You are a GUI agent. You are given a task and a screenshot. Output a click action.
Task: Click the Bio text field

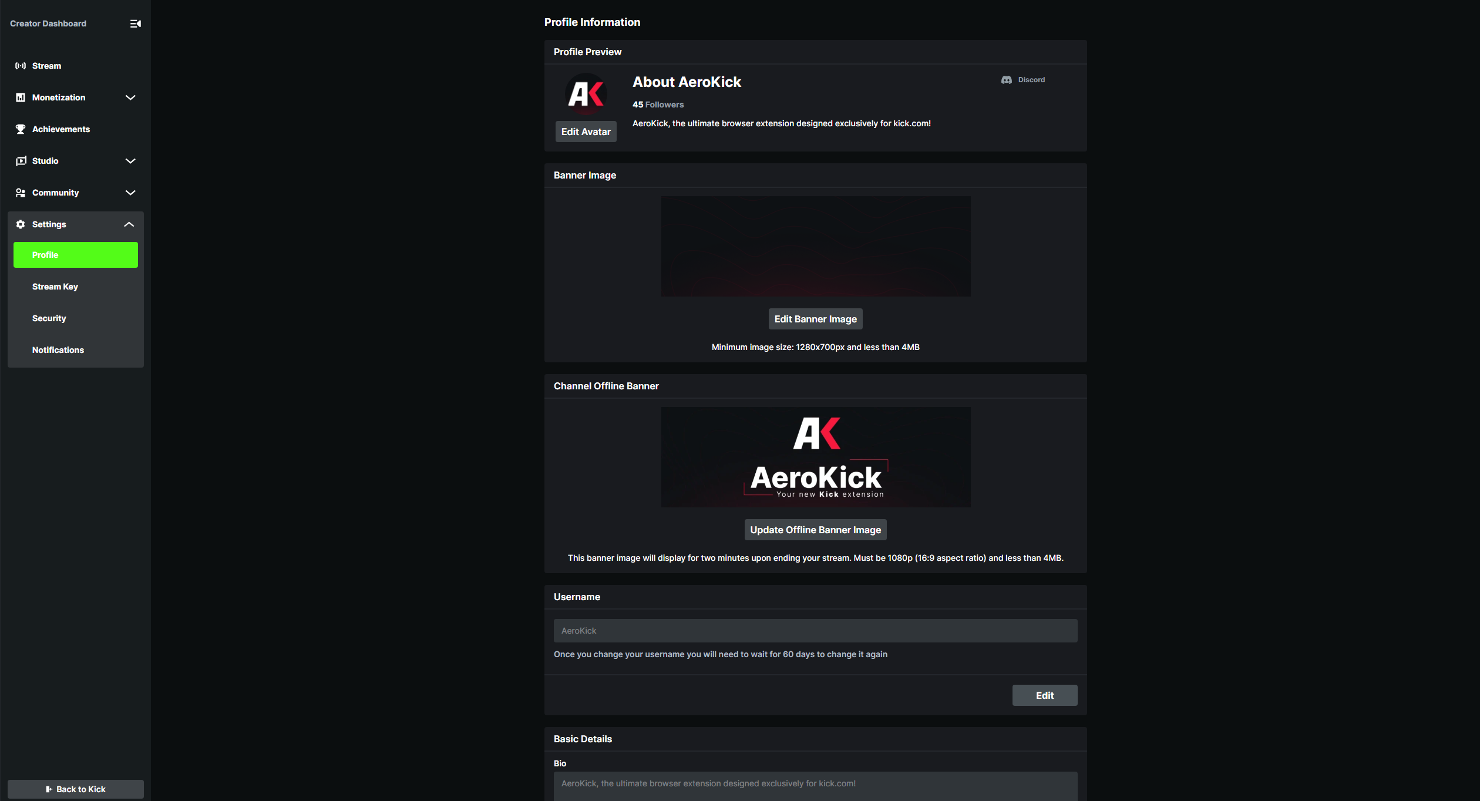click(815, 786)
